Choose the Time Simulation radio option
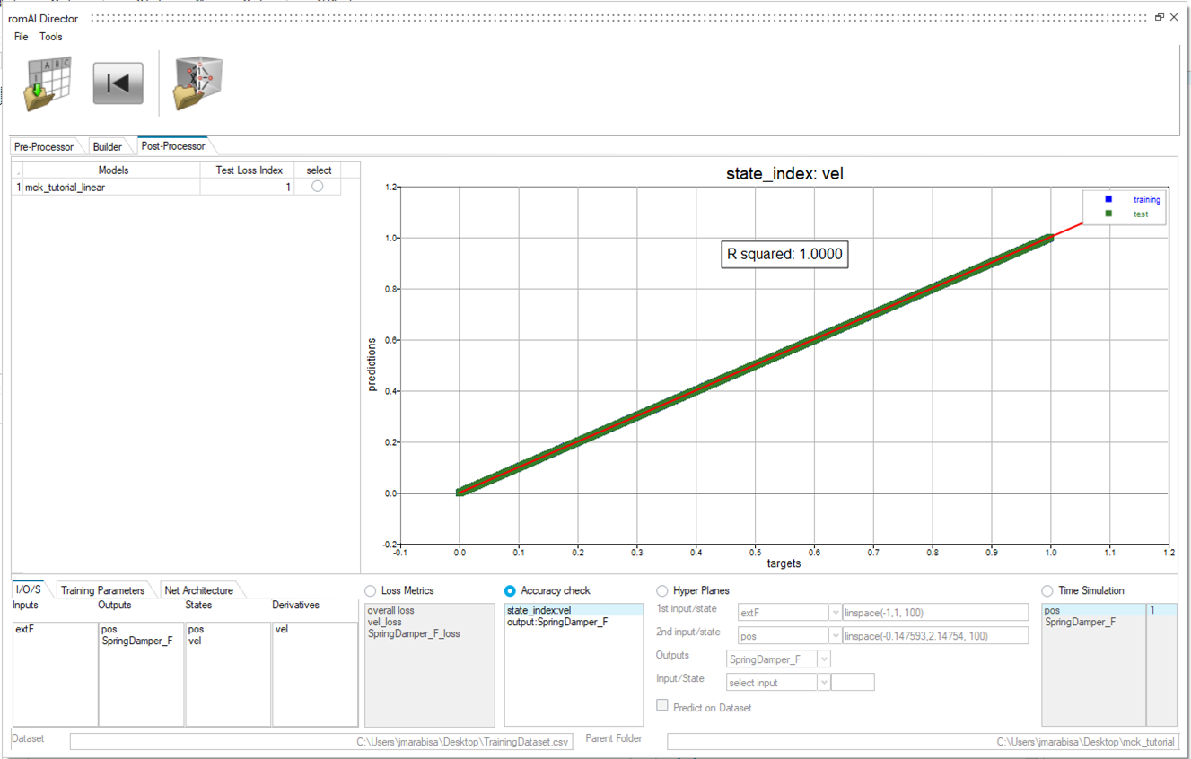1191x759 pixels. coord(1047,590)
